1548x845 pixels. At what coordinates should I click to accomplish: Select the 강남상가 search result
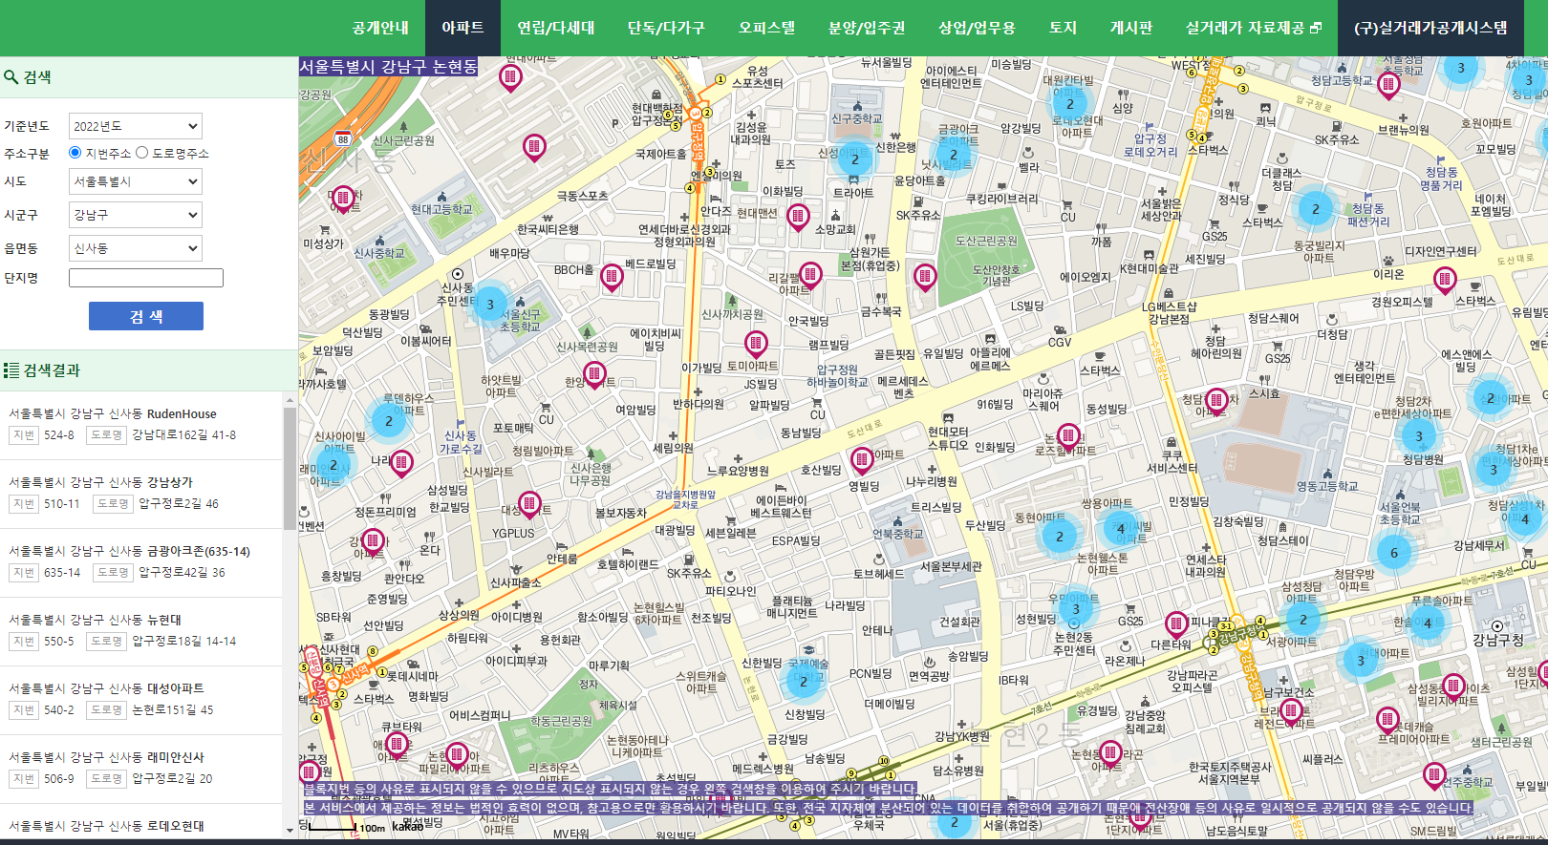tap(141, 494)
